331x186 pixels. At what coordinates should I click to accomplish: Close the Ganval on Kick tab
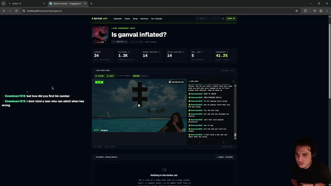pos(85,4)
